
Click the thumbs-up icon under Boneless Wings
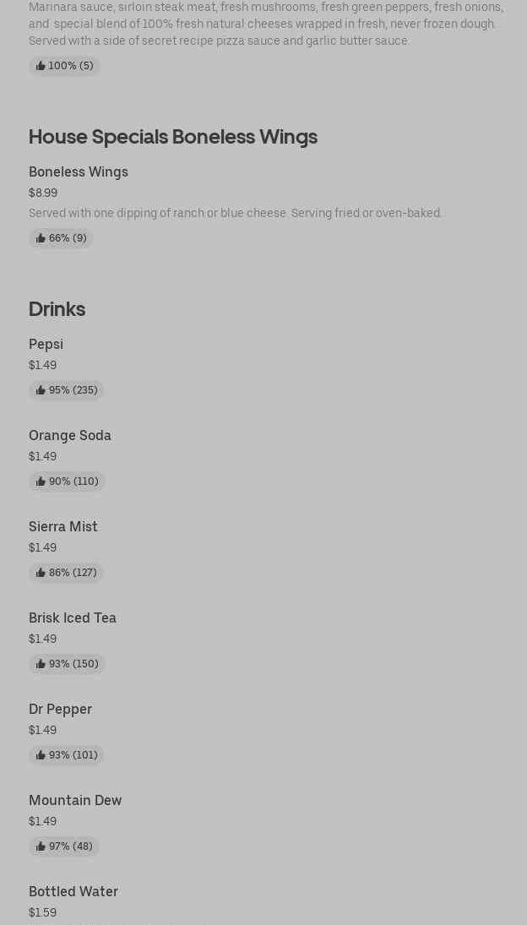point(41,238)
